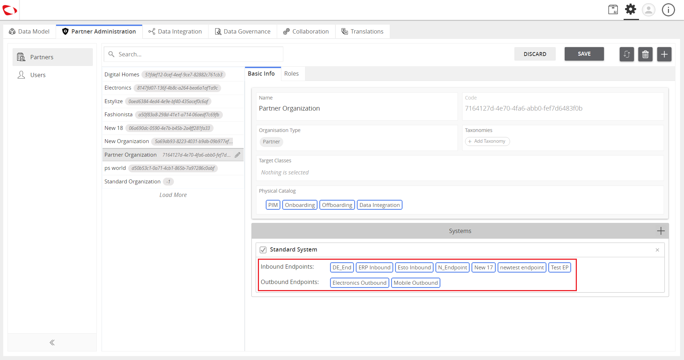The width and height of the screenshot is (684, 360).
Task: Remove Standard System with the X icon
Action: coord(657,250)
